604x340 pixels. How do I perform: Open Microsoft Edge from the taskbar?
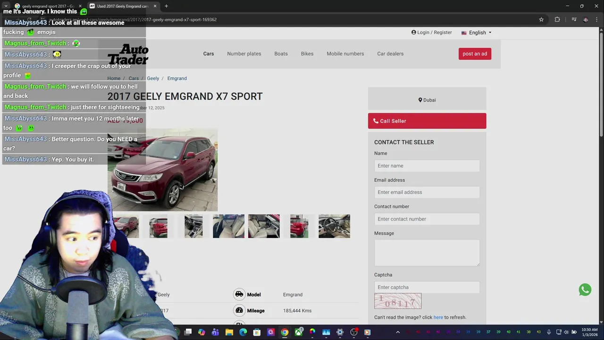(x=243, y=332)
